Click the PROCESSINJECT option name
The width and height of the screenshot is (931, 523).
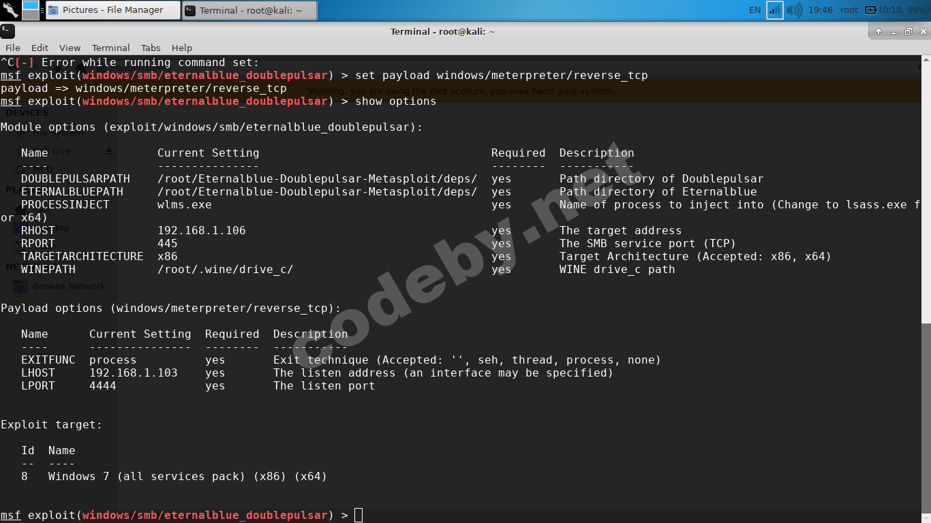[65, 204]
